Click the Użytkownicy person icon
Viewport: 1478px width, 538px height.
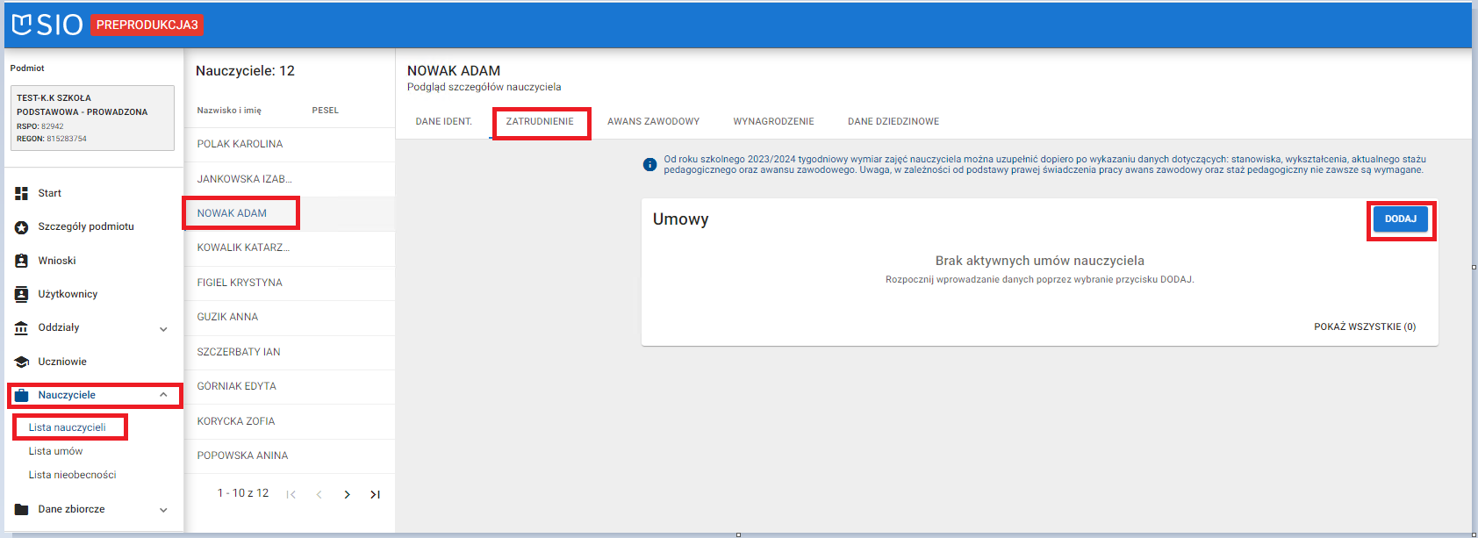point(22,294)
